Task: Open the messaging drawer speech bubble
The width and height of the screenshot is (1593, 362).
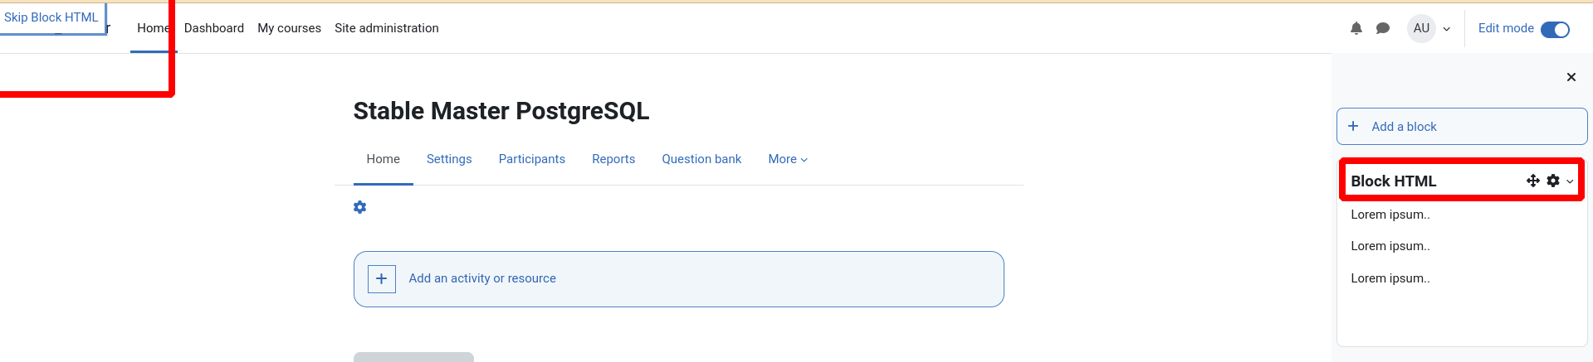Action: (1382, 28)
